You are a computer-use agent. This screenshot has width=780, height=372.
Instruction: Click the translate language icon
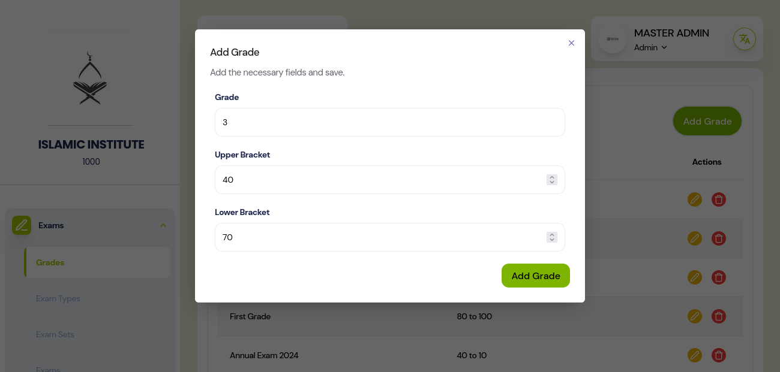coord(744,40)
